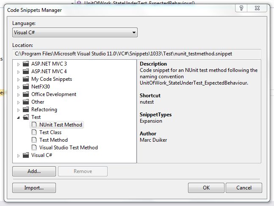
Task: Expand the Office Development node
Action: [x=18, y=95]
